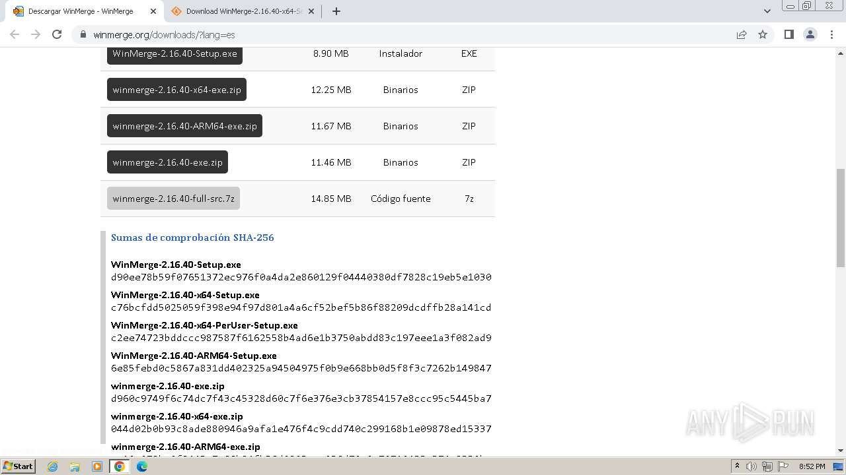Download winmerge-2.16.40-ARM64-exe.zip

coord(184,126)
